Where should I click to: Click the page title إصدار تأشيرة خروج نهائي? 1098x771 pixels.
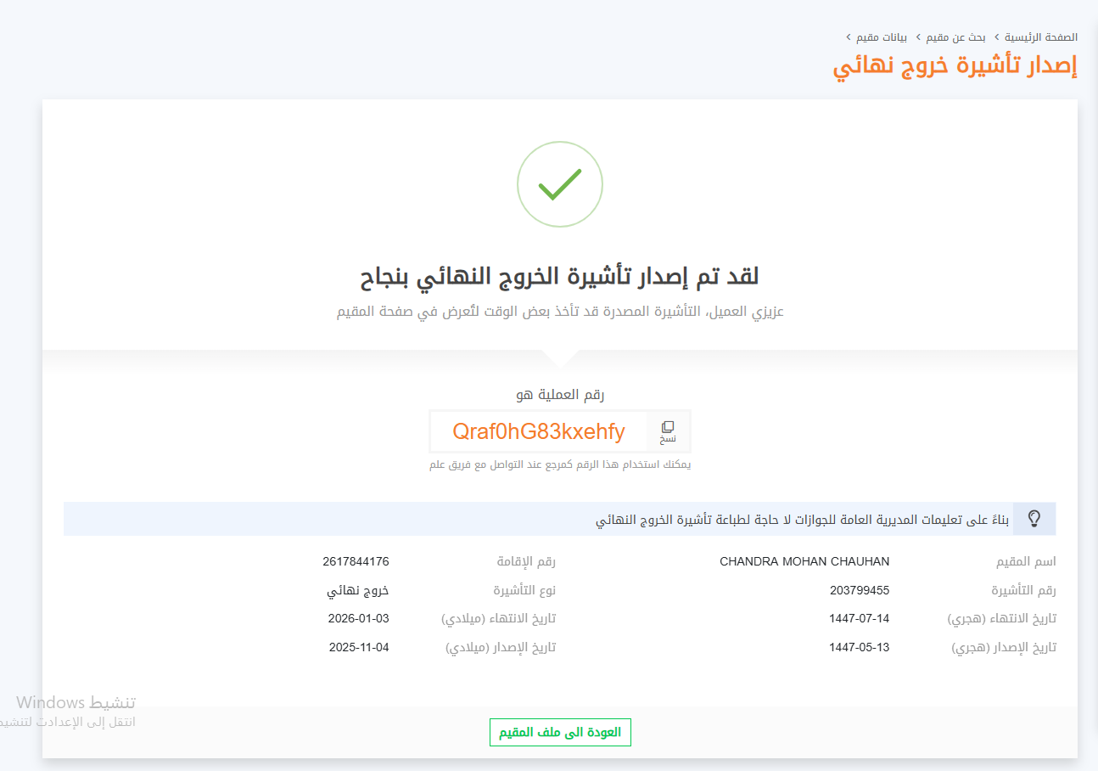955,67
